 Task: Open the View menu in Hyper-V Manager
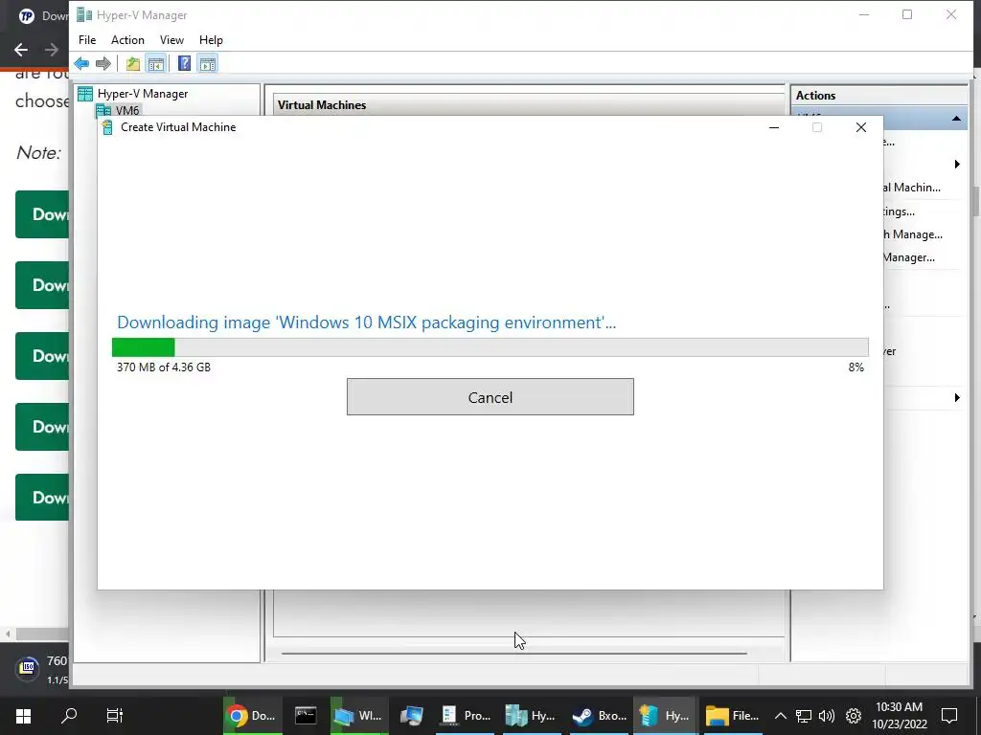[x=171, y=40]
